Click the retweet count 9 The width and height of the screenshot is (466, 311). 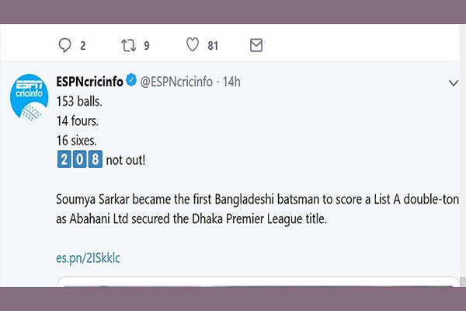[x=147, y=46]
